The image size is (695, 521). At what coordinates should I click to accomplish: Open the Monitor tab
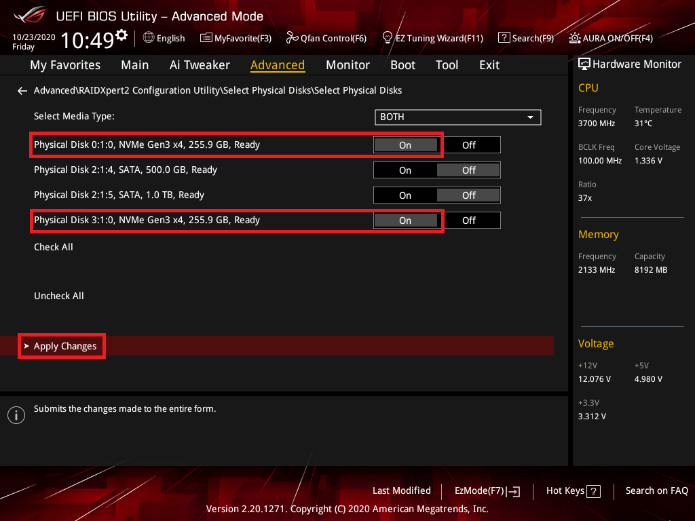(347, 65)
